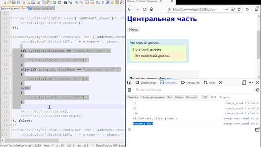Clear console output with trash icon
Viewport: 261px width, 147px height.
pos(129,90)
